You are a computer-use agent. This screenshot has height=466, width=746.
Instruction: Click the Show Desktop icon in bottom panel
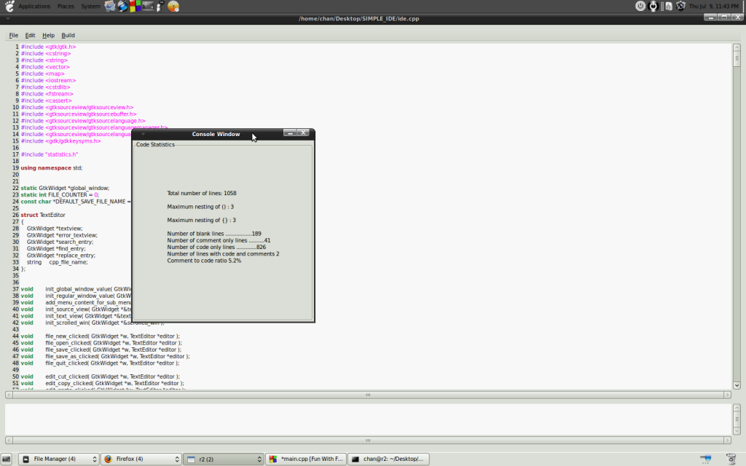pyautogui.click(x=7, y=459)
